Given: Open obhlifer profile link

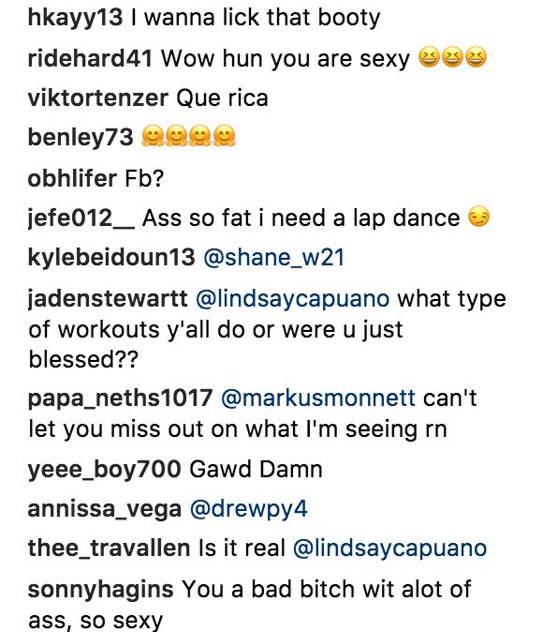Looking at the screenshot, I should pos(72,178).
